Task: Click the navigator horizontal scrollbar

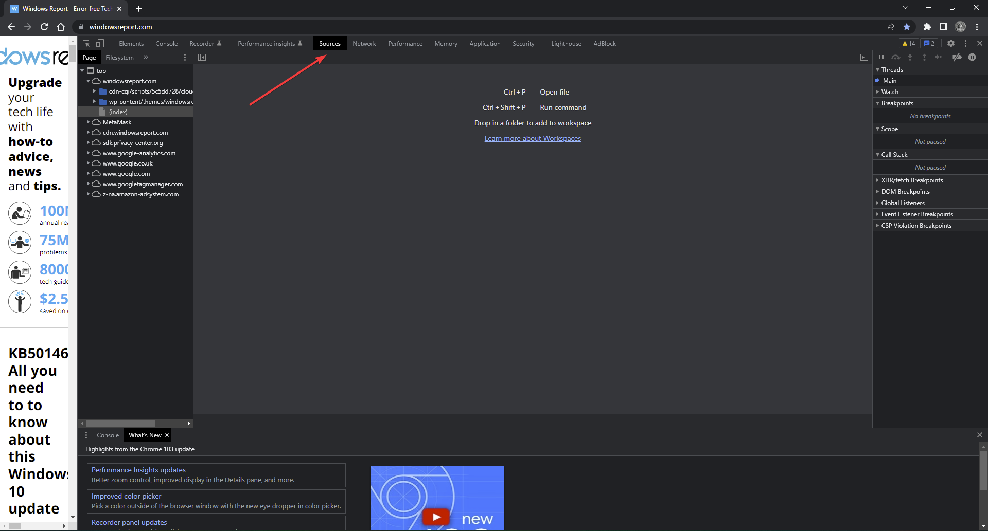Action: tap(120, 424)
